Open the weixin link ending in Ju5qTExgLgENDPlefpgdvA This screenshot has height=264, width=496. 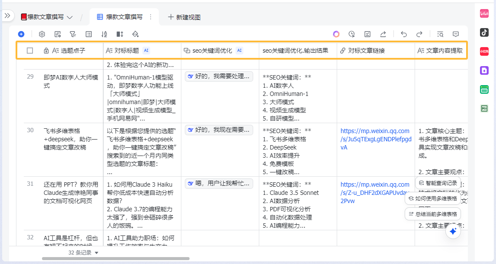376,139
